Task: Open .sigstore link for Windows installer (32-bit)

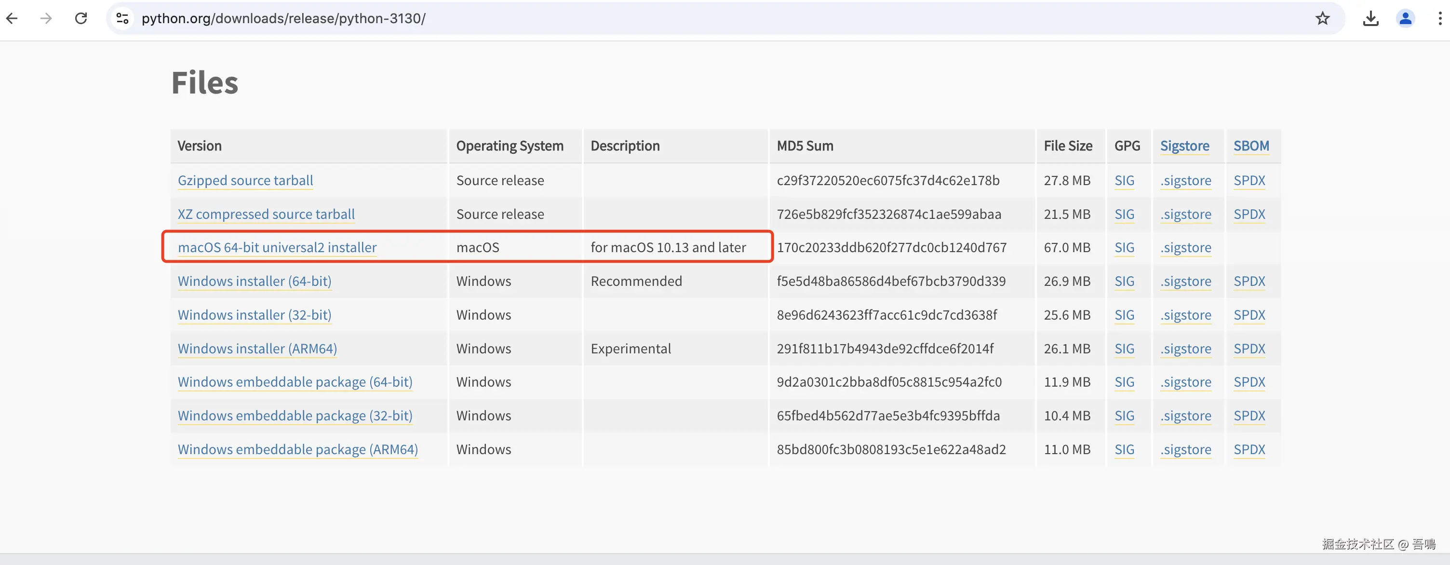Action: [1185, 315]
